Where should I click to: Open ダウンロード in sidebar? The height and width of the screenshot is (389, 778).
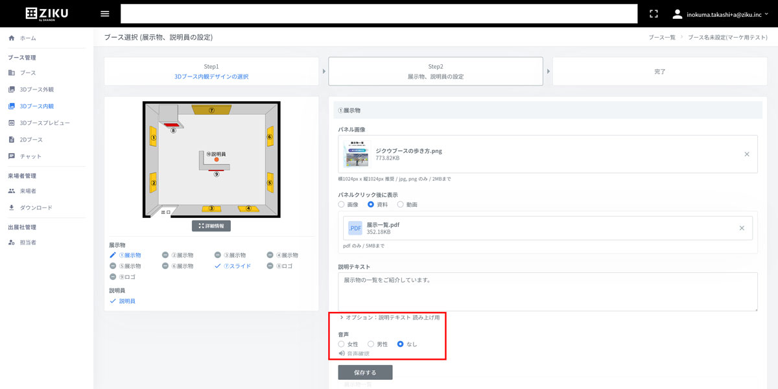pyautogui.click(x=36, y=207)
